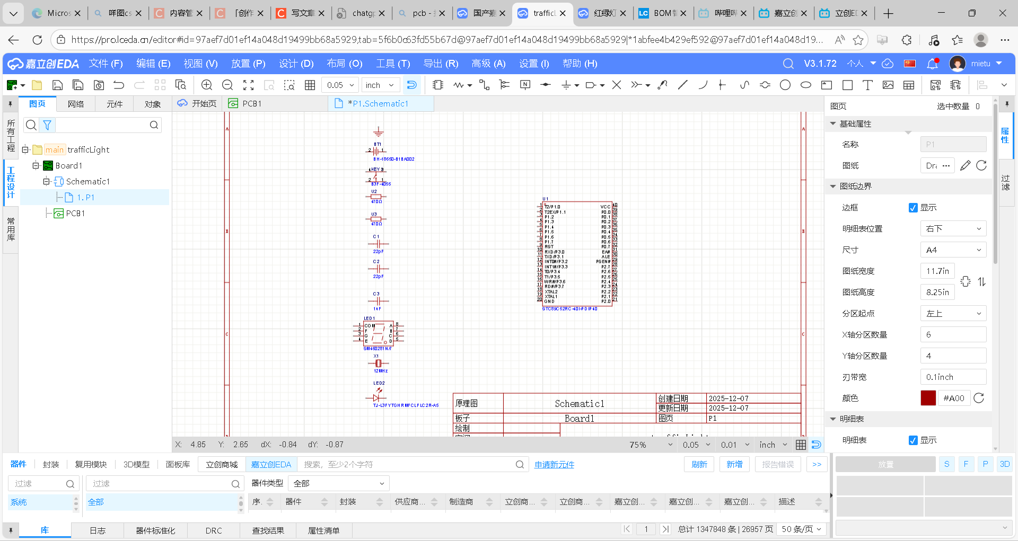Open project folder icon in toolbar
The image size is (1018, 541).
(37, 85)
